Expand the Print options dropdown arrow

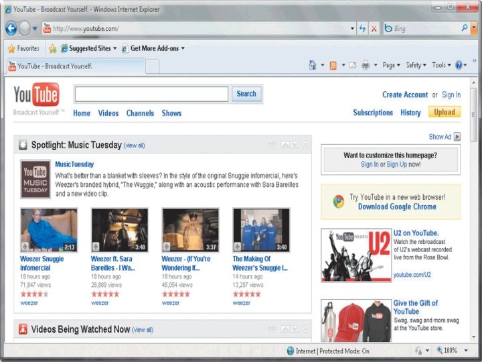click(376, 65)
